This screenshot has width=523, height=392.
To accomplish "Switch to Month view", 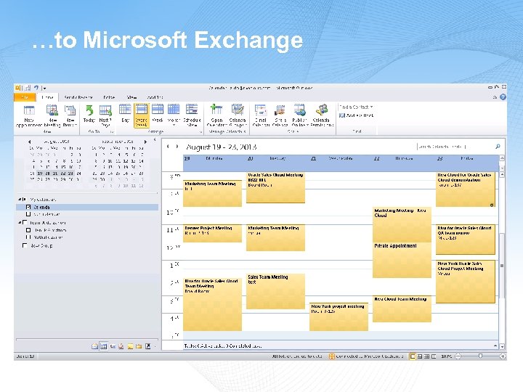I will pos(174,115).
